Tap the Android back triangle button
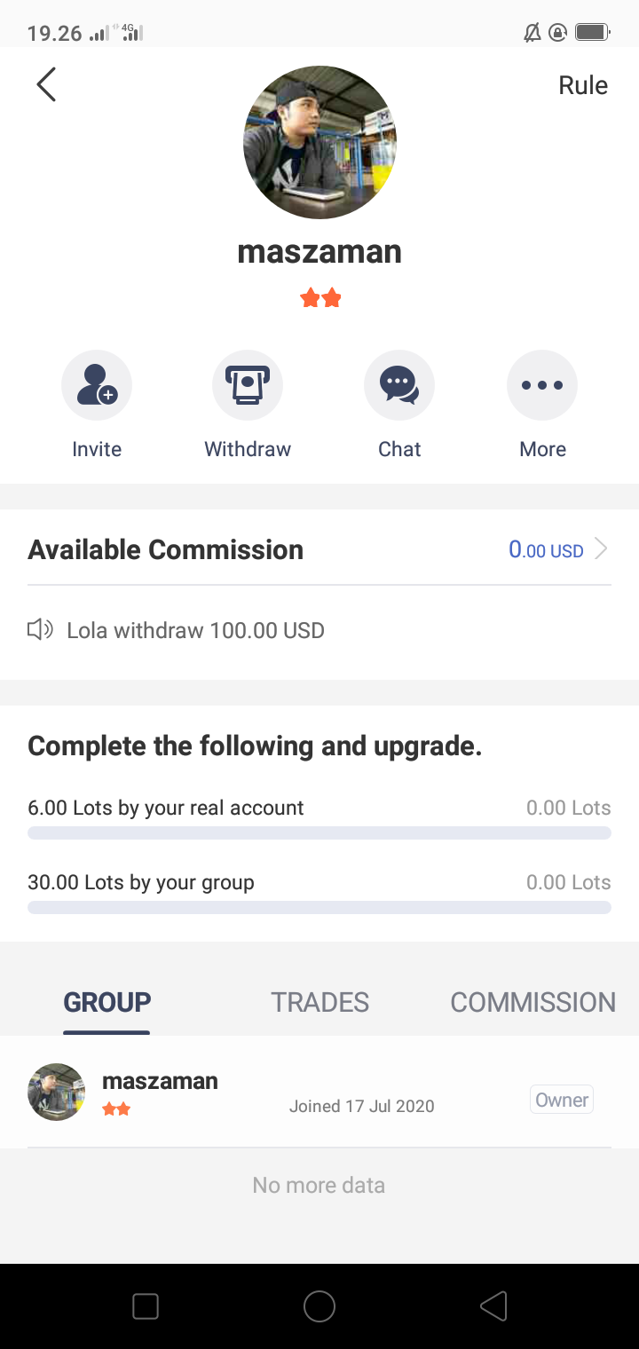This screenshot has height=1349, width=639. tap(493, 1306)
